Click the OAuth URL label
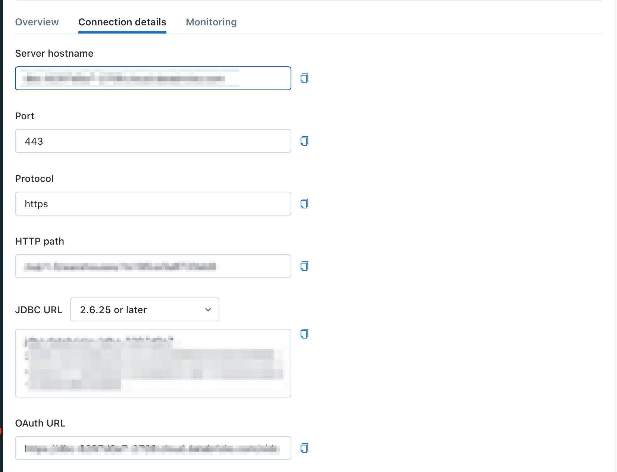The image size is (617, 472). tap(40, 423)
